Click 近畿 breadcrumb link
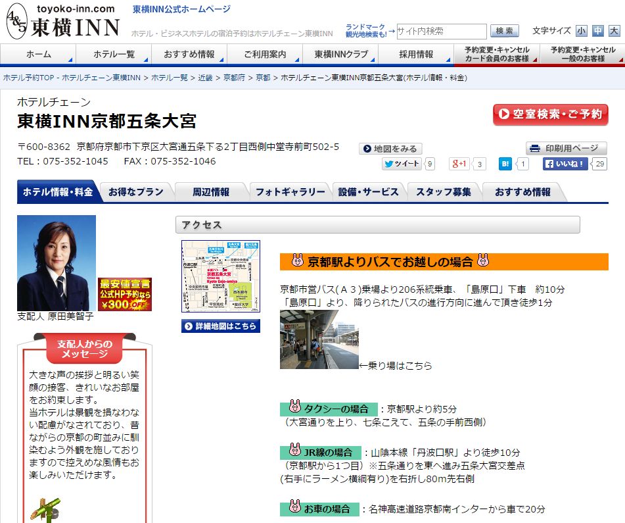625x523 pixels. coord(205,78)
